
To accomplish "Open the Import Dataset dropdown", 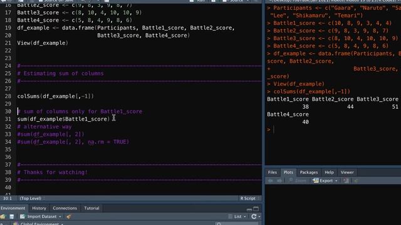I will (x=41, y=217).
